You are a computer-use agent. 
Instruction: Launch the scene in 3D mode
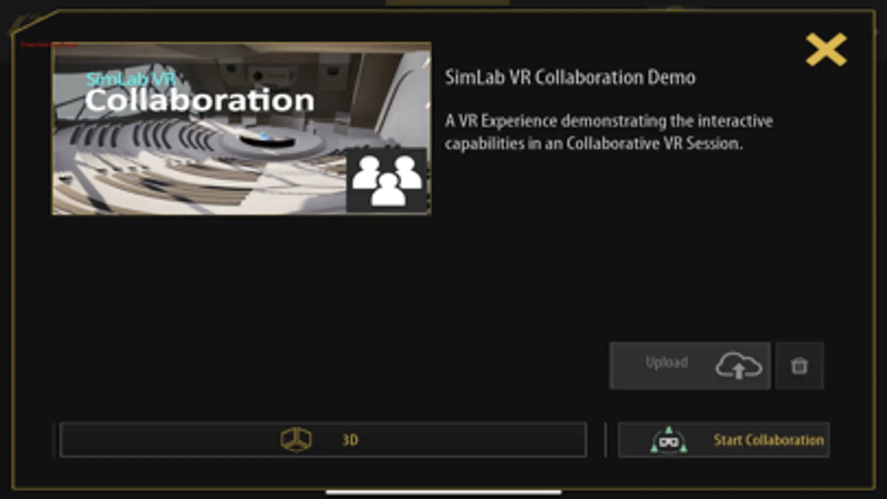(323, 440)
